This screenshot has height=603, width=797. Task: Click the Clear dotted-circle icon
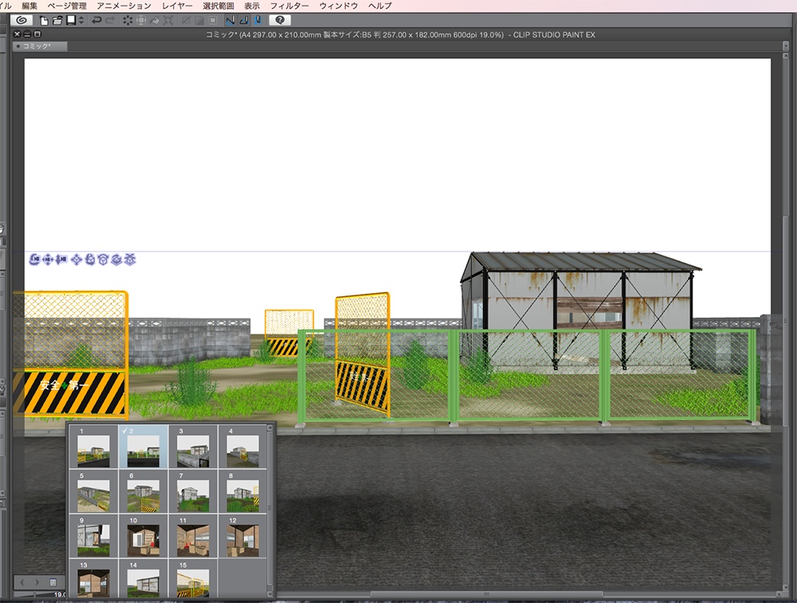[127, 21]
